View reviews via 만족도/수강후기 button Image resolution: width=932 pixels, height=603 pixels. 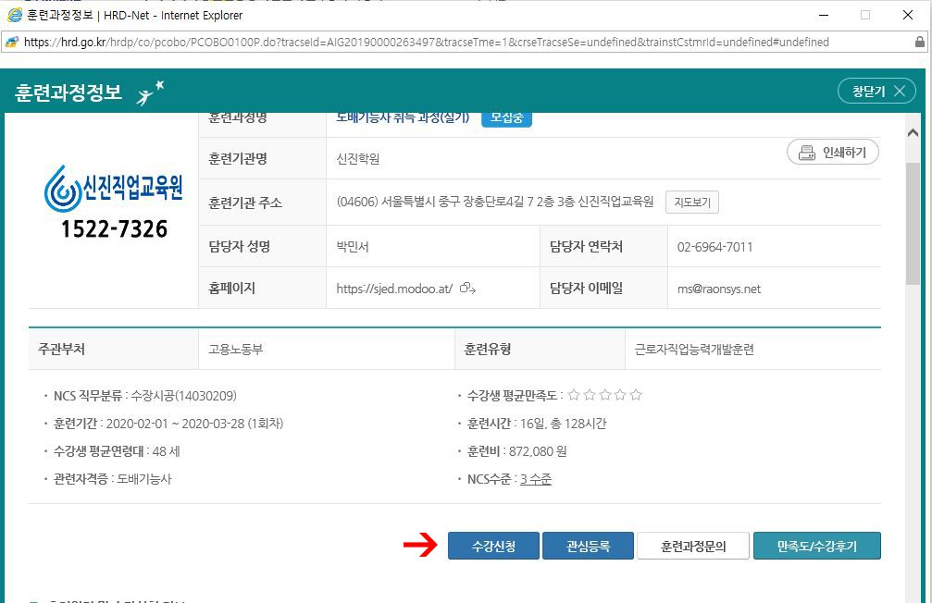(x=816, y=547)
